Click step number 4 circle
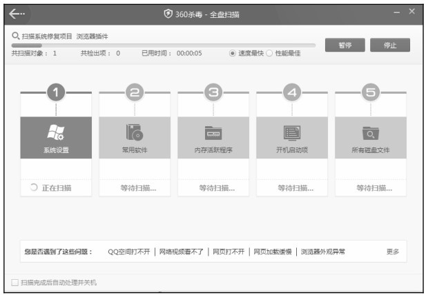The image size is (426, 295). coord(292,92)
